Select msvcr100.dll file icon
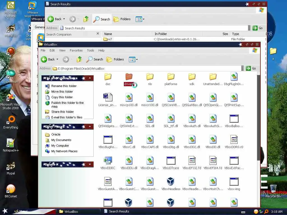Screen dimensions: 287x215 (150, 97)
